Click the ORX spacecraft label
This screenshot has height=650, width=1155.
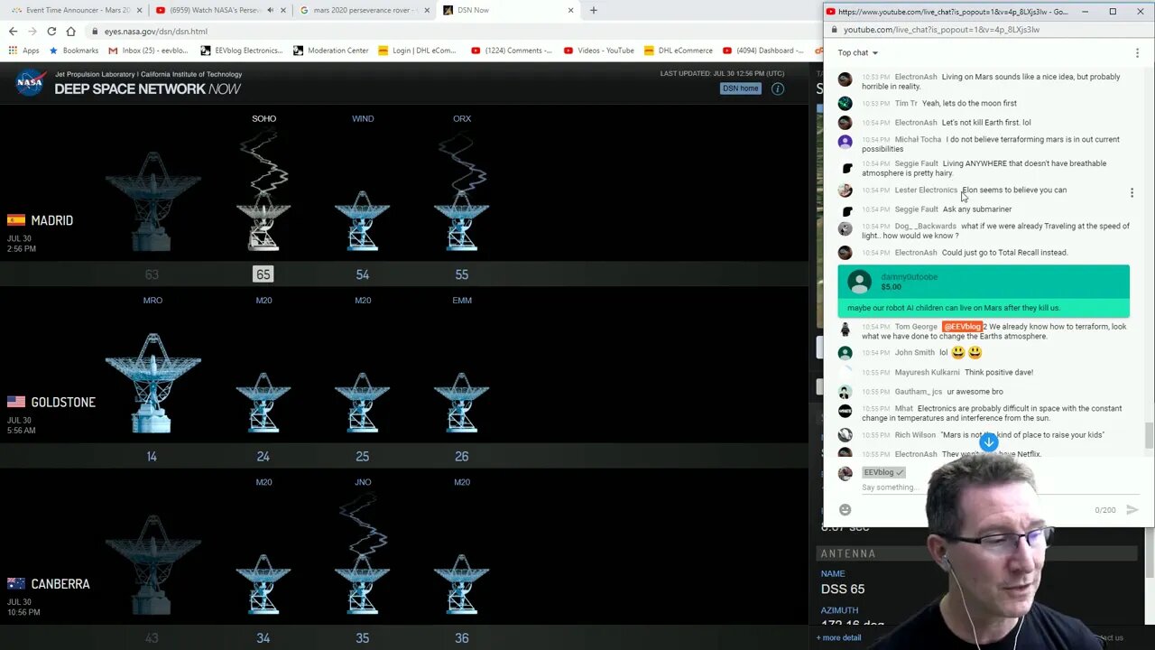click(x=462, y=118)
